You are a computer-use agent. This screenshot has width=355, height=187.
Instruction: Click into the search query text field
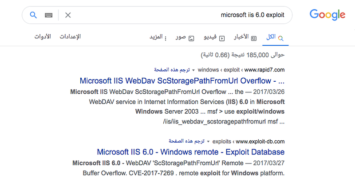[x=177, y=15]
